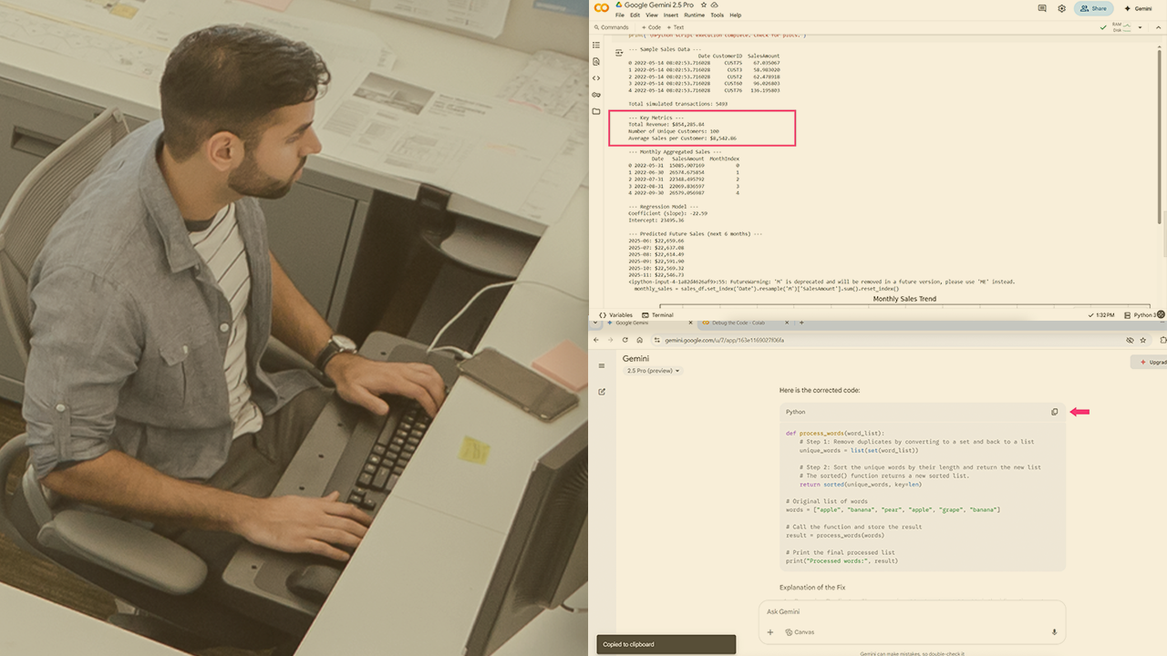The image size is (1167, 656).
Task: Open the Secrets key panel in Colab
Action: (x=596, y=95)
